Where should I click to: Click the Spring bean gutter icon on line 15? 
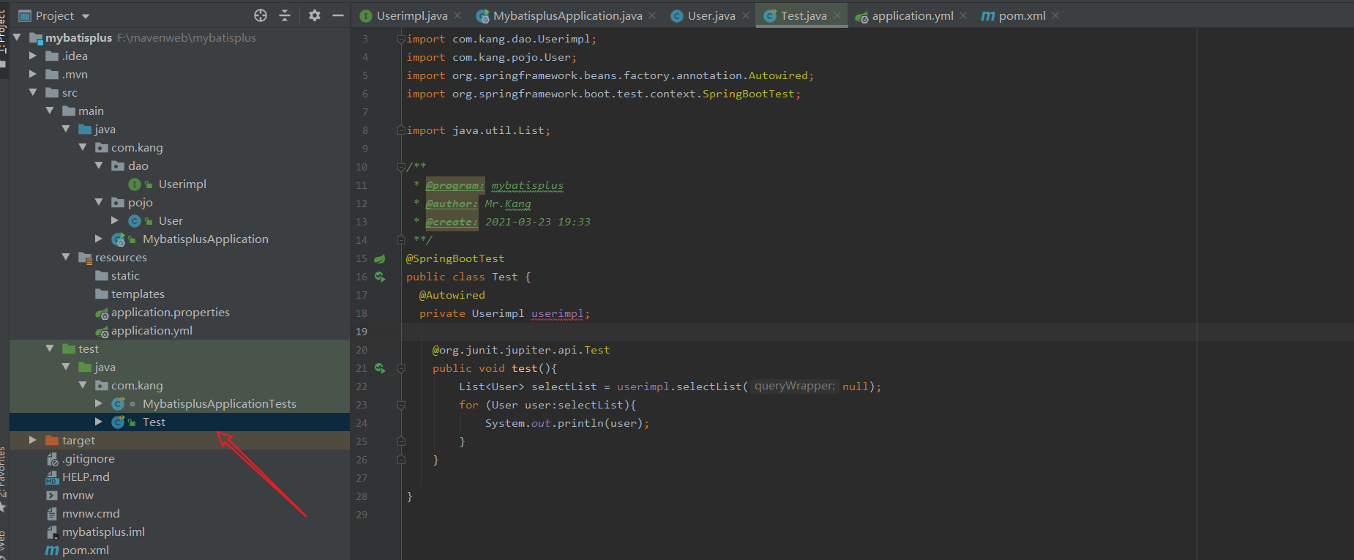click(380, 258)
